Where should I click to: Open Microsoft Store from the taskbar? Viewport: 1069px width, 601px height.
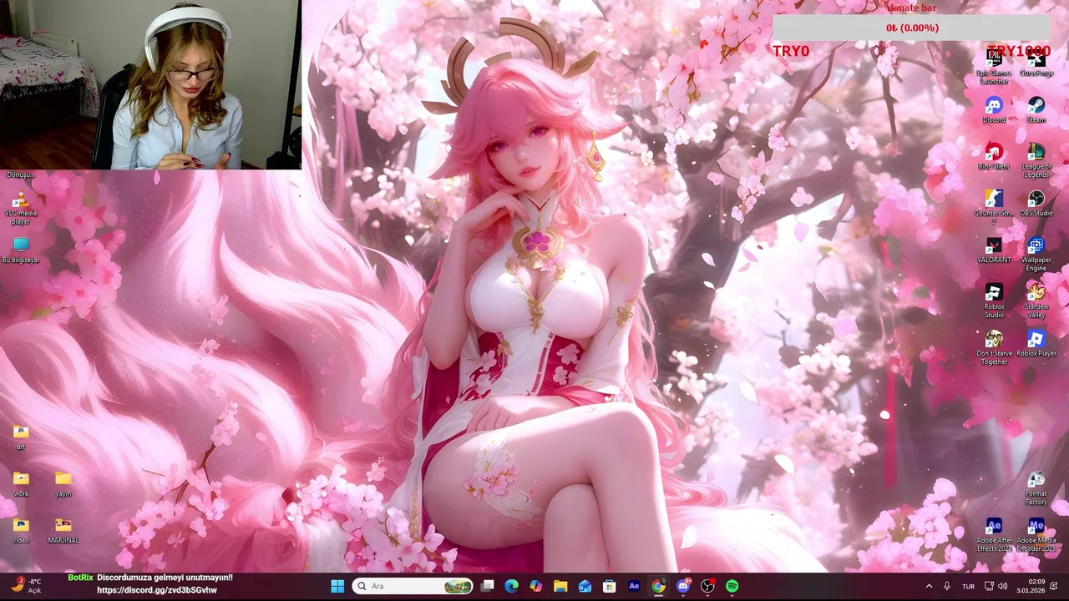pyautogui.click(x=609, y=586)
